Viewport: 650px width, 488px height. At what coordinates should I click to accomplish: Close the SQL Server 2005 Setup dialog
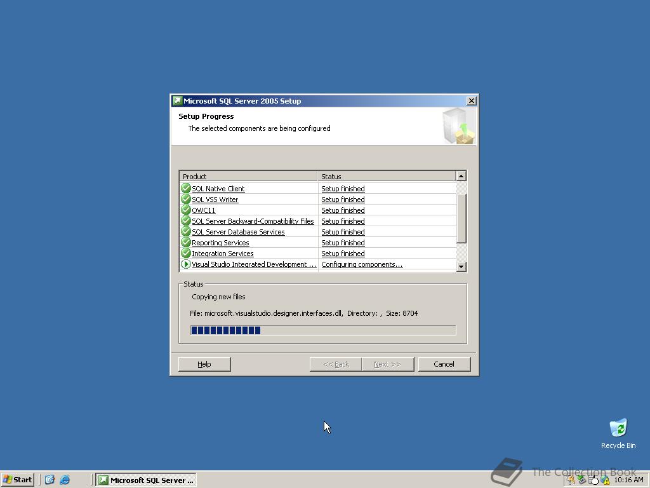pos(472,101)
